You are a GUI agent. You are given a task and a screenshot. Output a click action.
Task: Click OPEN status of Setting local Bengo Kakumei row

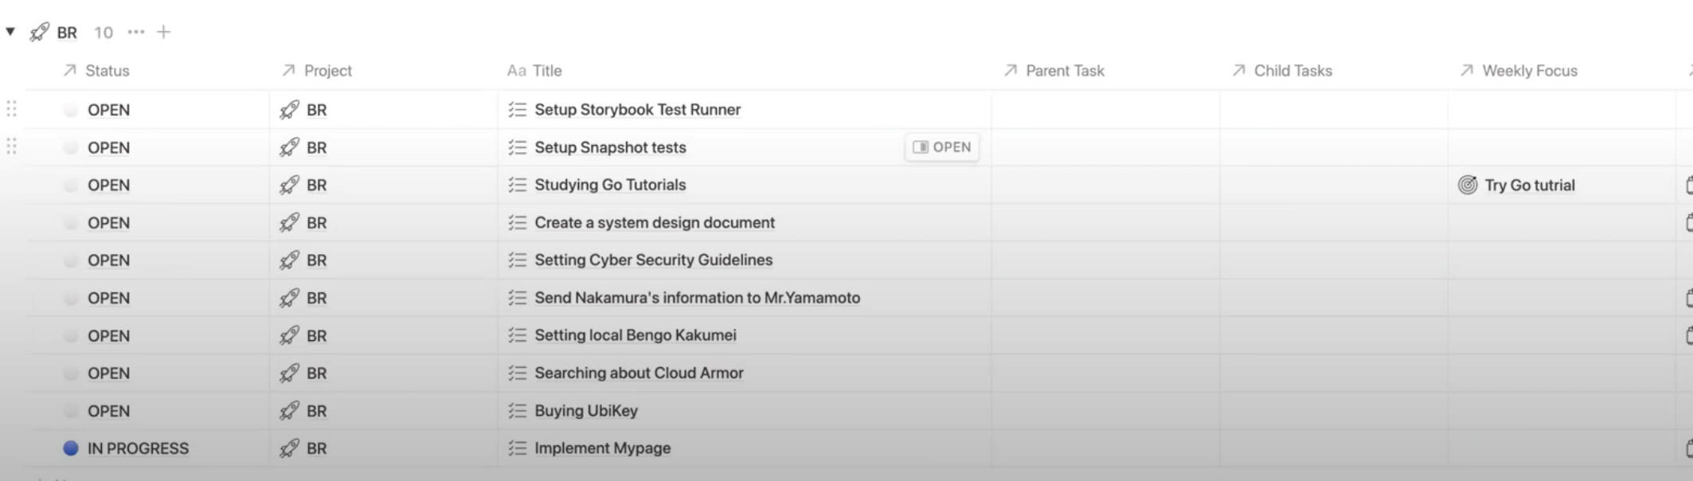click(108, 335)
